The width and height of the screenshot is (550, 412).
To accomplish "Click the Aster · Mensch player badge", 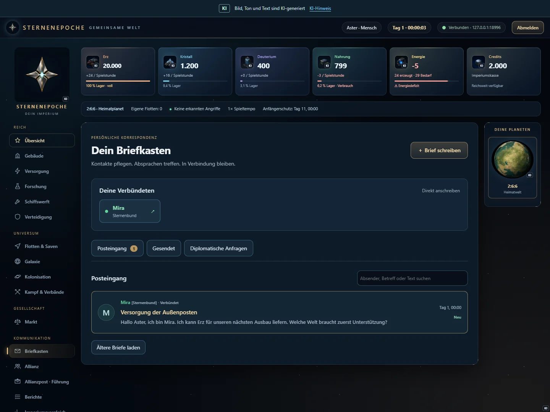I will pyautogui.click(x=362, y=27).
